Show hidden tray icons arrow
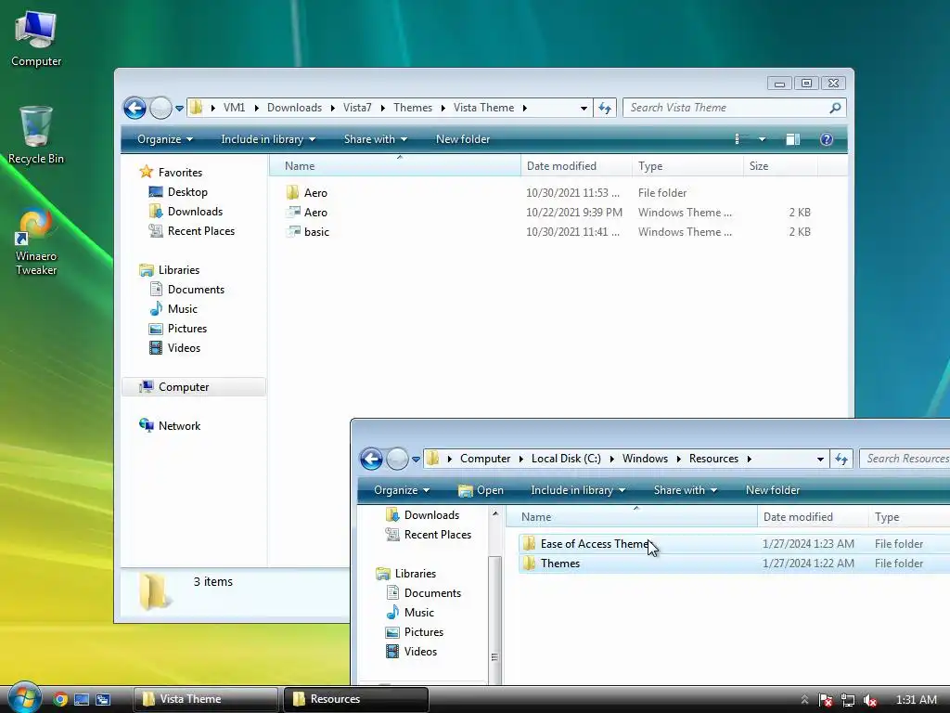 point(804,700)
